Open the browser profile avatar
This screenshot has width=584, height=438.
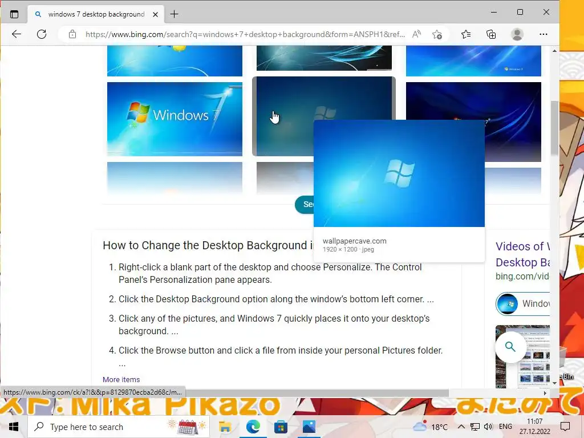click(x=517, y=34)
